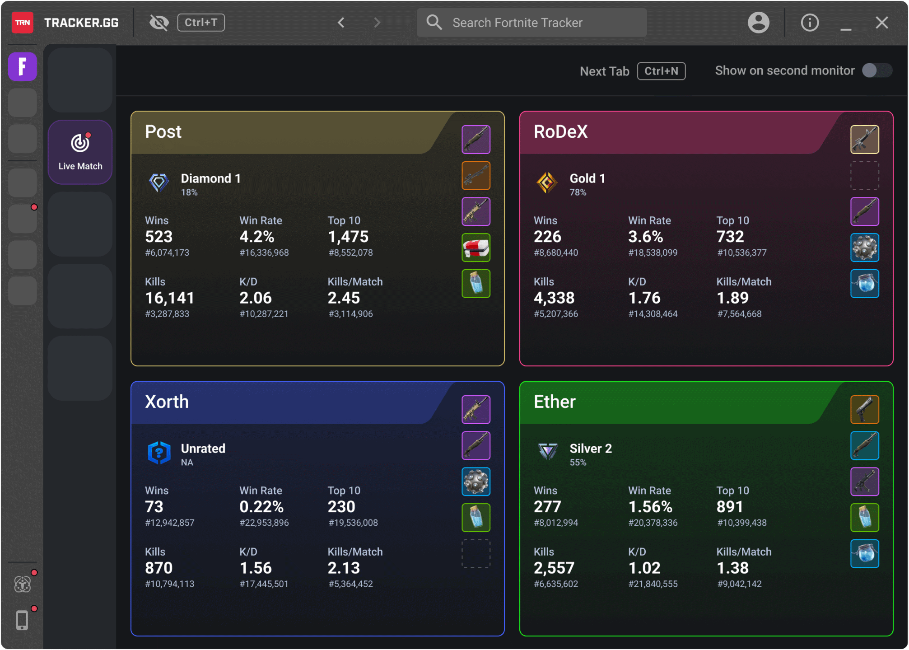Click Ether's Top 10 value 891
The image size is (909, 650).
pos(730,507)
